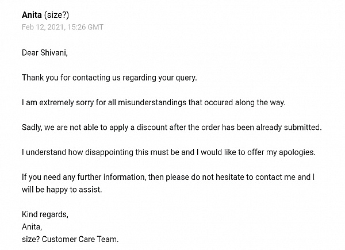Screen dimensions: 345x250
Task: Click the already submitted text
Action: [x=289, y=128]
